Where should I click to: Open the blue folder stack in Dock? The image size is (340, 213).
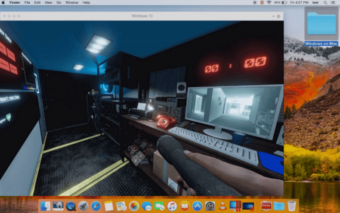[x=279, y=206]
